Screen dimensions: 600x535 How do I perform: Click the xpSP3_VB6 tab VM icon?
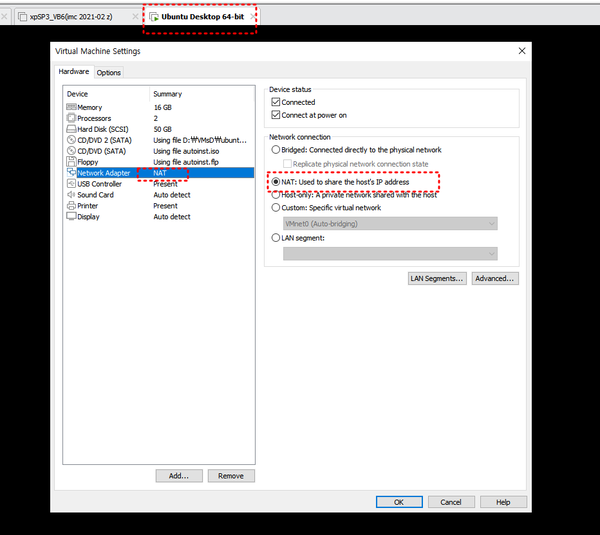point(23,17)
